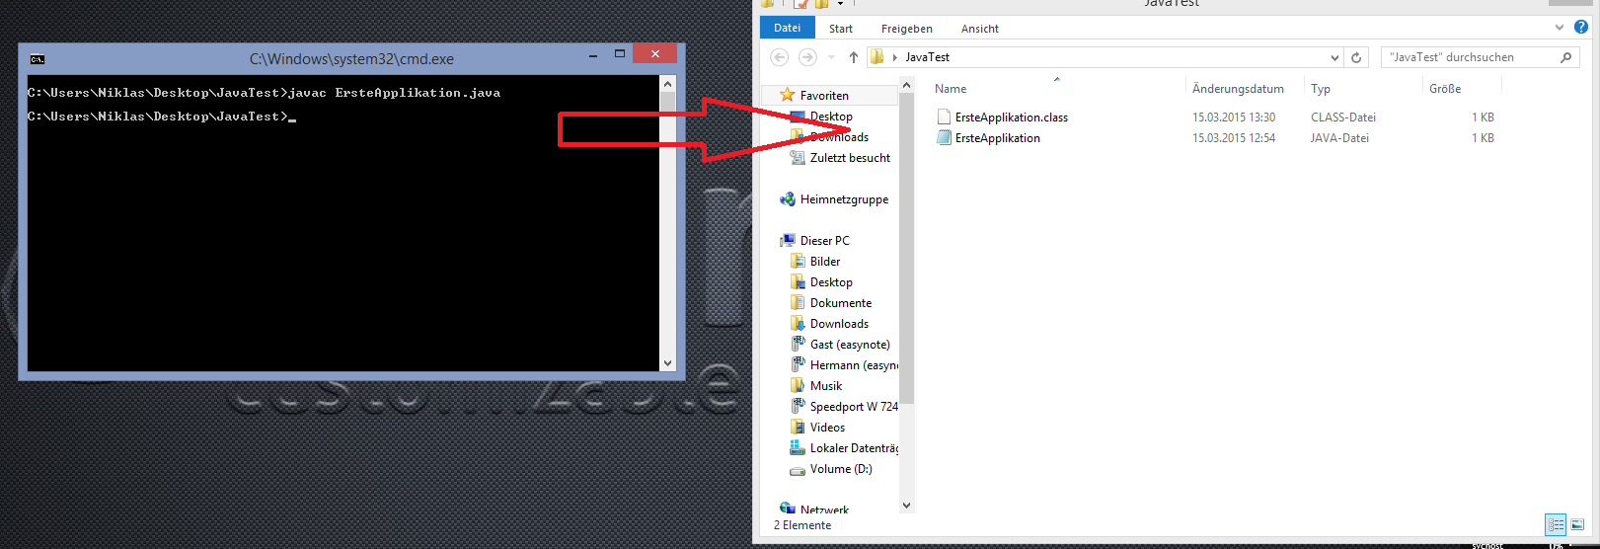Open the Explorer help question mark
1600x549 pixels.
1580,28
